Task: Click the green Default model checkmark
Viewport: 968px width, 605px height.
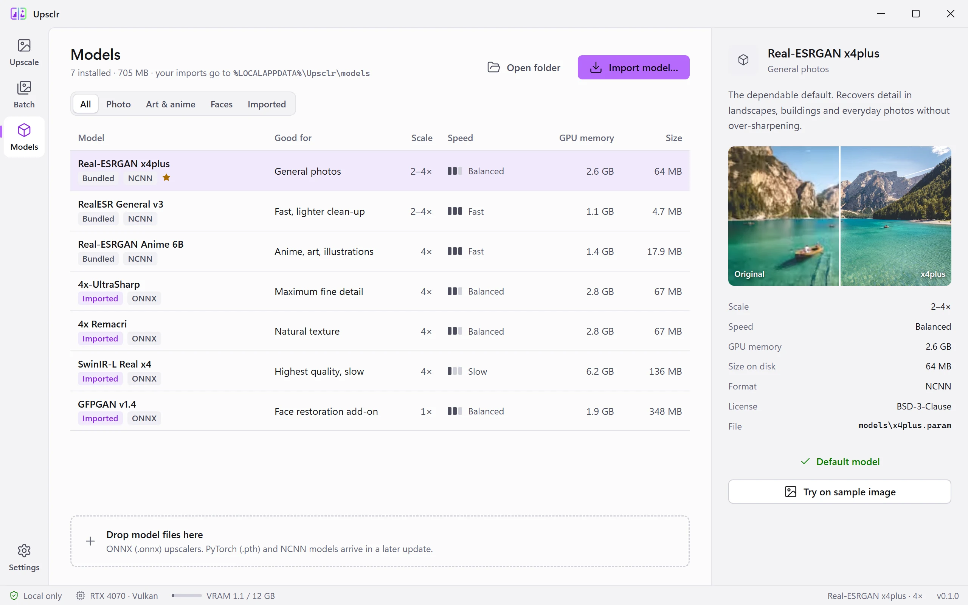Action: (805, 462)
